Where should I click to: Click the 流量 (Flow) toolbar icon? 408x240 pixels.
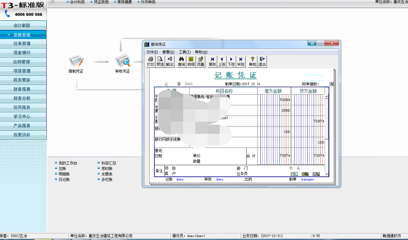pyautogui.click(x=200, y=61)
